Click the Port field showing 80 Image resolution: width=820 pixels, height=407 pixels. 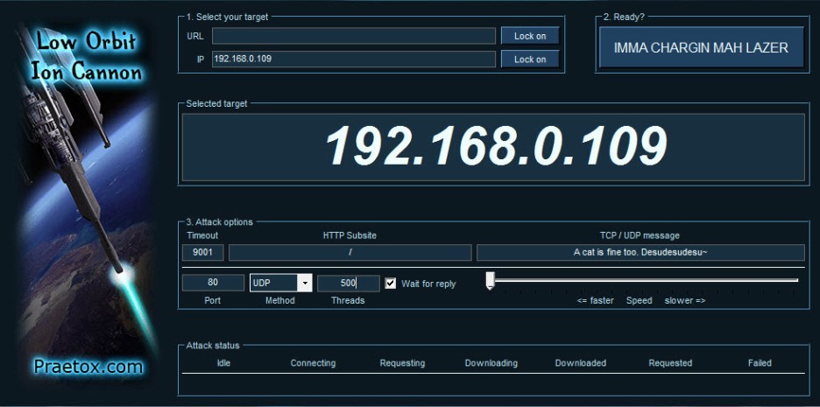point(213,283)
